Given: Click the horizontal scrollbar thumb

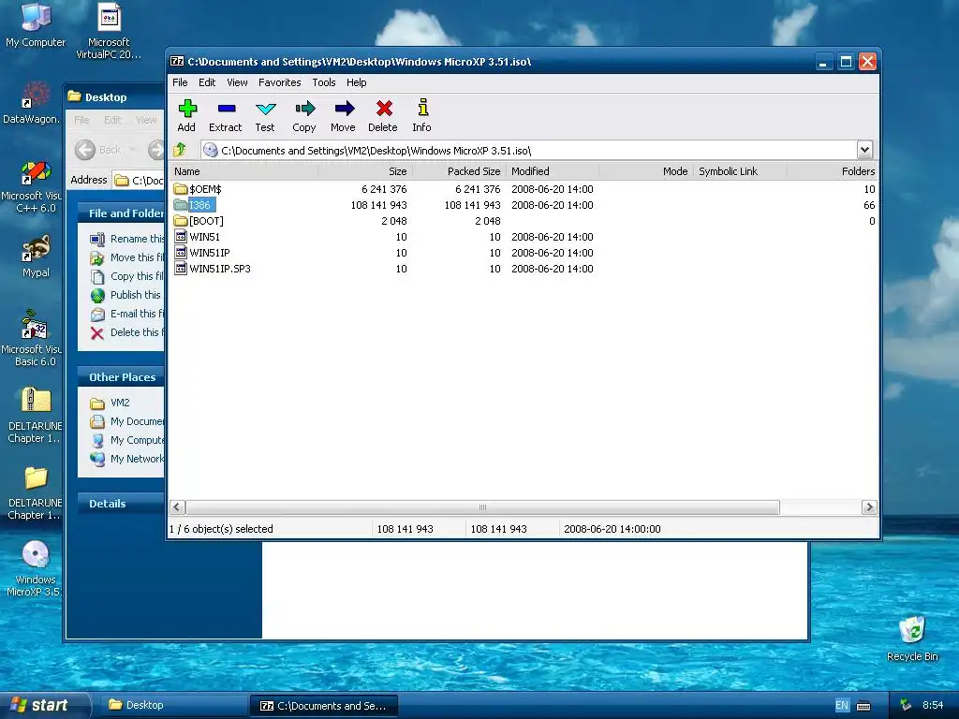Looking at the screenshot, I should click(482, 507).
